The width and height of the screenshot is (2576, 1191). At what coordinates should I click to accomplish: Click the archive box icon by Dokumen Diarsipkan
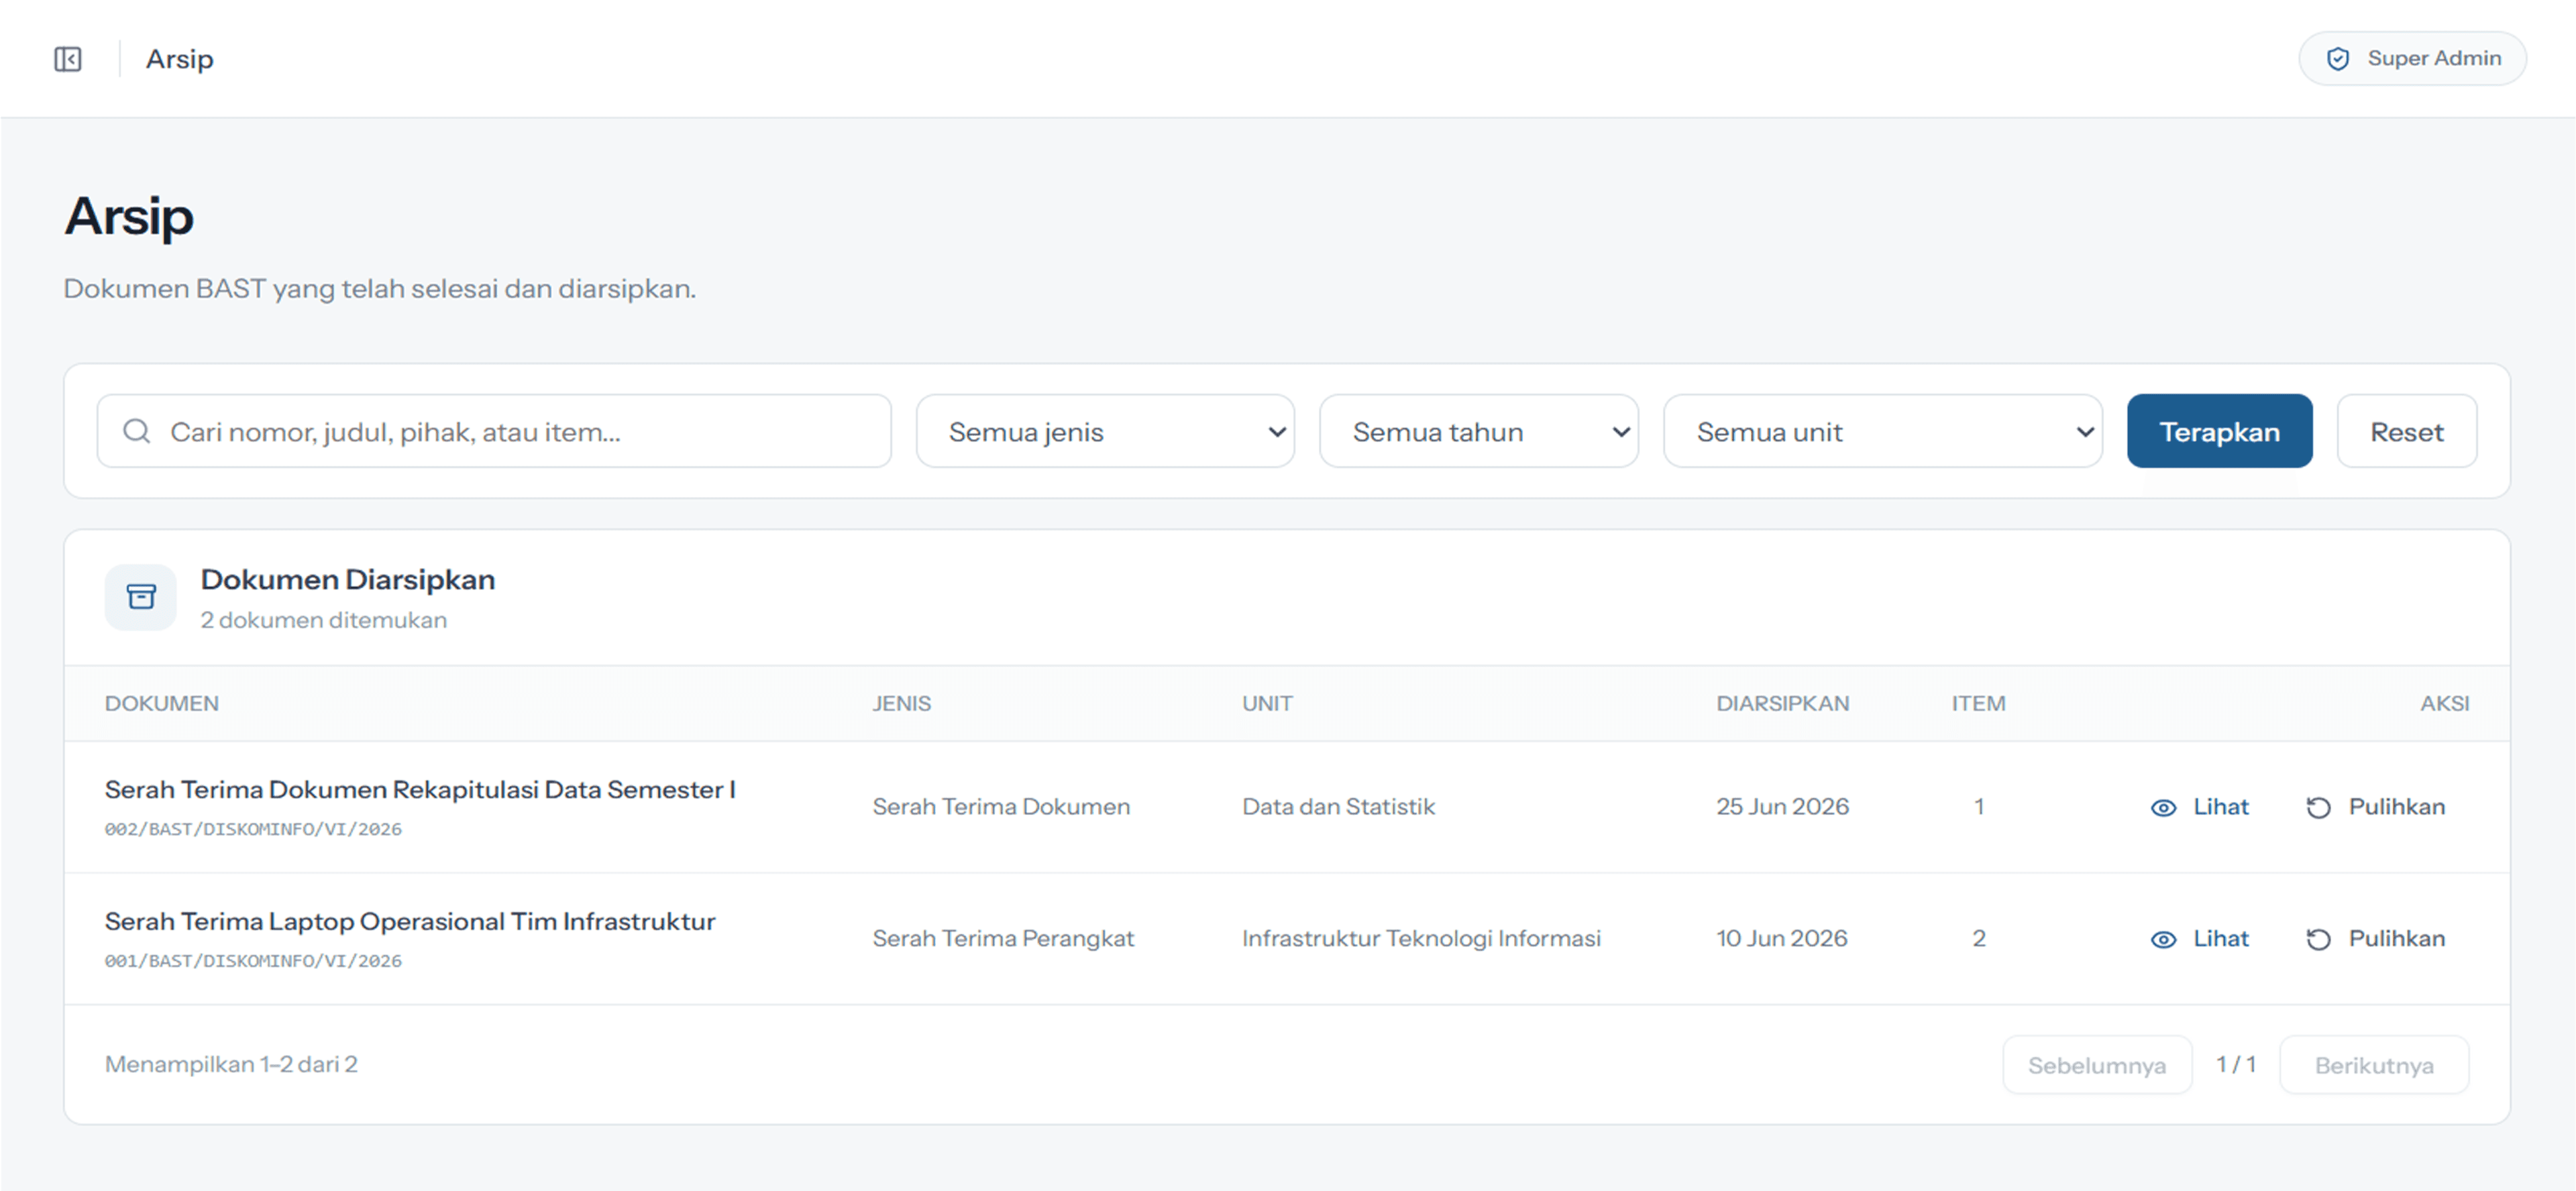click(141, 597)
